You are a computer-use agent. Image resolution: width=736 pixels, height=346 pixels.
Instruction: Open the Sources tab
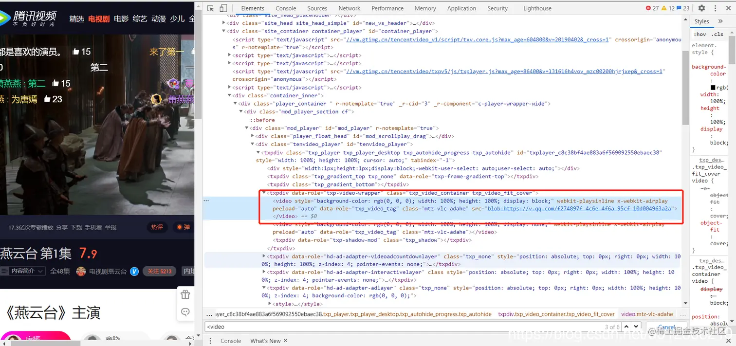(317, 8)
